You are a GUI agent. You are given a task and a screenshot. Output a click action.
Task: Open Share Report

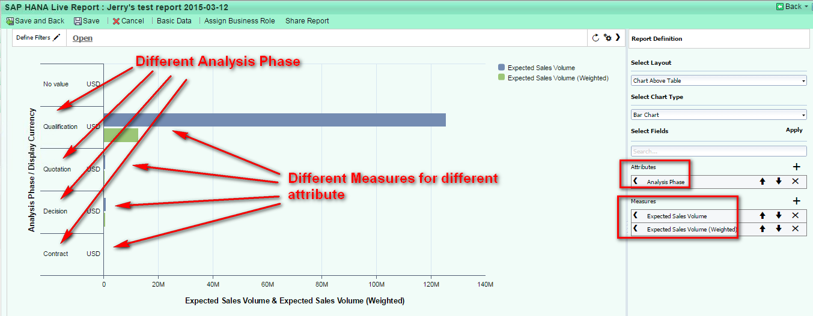coord(307,21)
